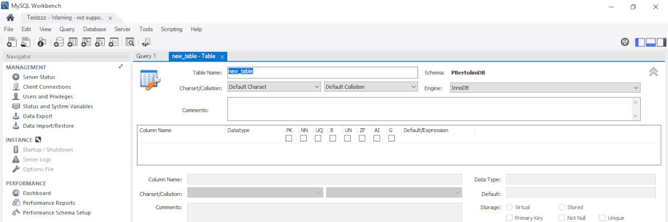Create a new function toolbar icon

[114, 42]
